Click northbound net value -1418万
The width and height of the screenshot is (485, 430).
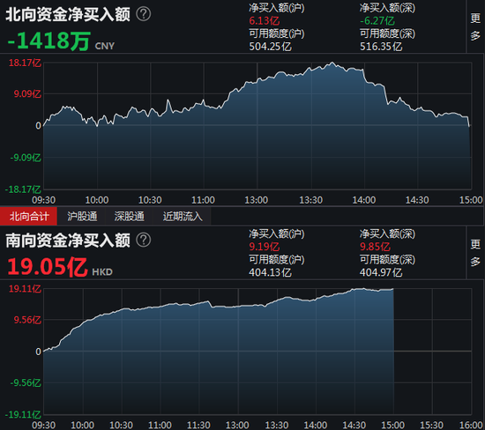(x=48, y=41)
